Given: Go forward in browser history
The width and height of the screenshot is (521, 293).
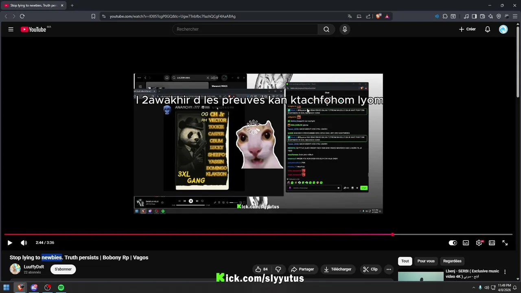Looking at the screenshot, I should (14, 16).
